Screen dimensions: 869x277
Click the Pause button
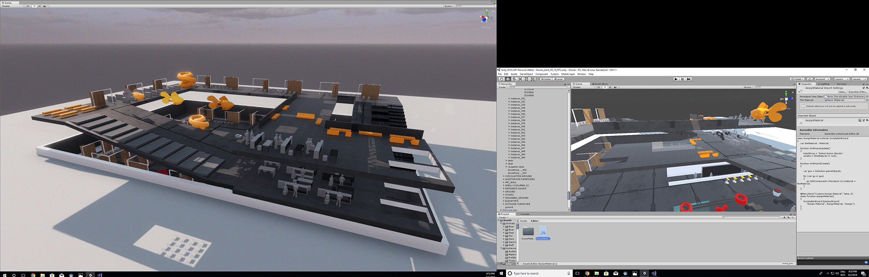click(683, 79)
